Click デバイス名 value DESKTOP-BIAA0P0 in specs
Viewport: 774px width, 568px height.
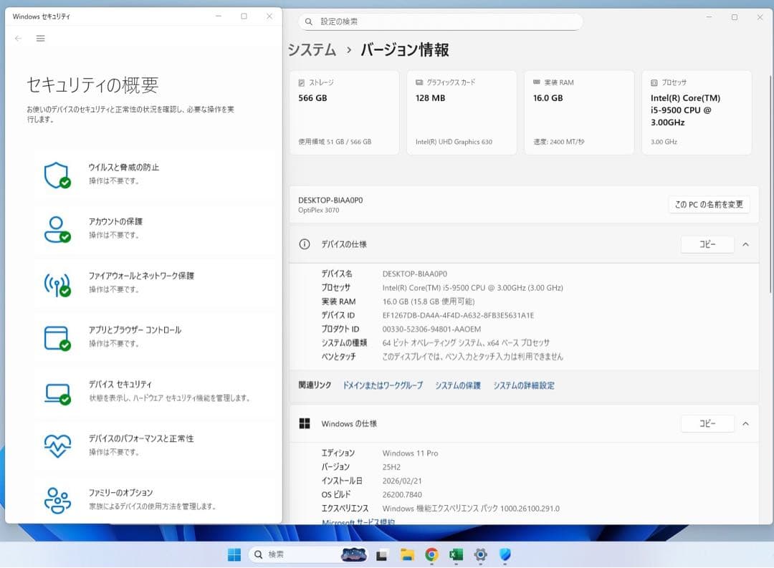(x=415, y=274)
